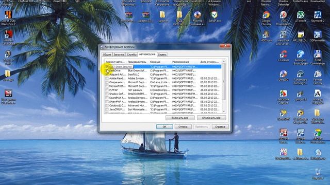Click the Cmd.exe command cell
This screenshot has width=330, height=185.
coord(160,82)
